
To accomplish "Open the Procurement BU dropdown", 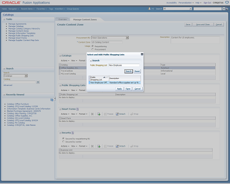I will tap(127, 38).
